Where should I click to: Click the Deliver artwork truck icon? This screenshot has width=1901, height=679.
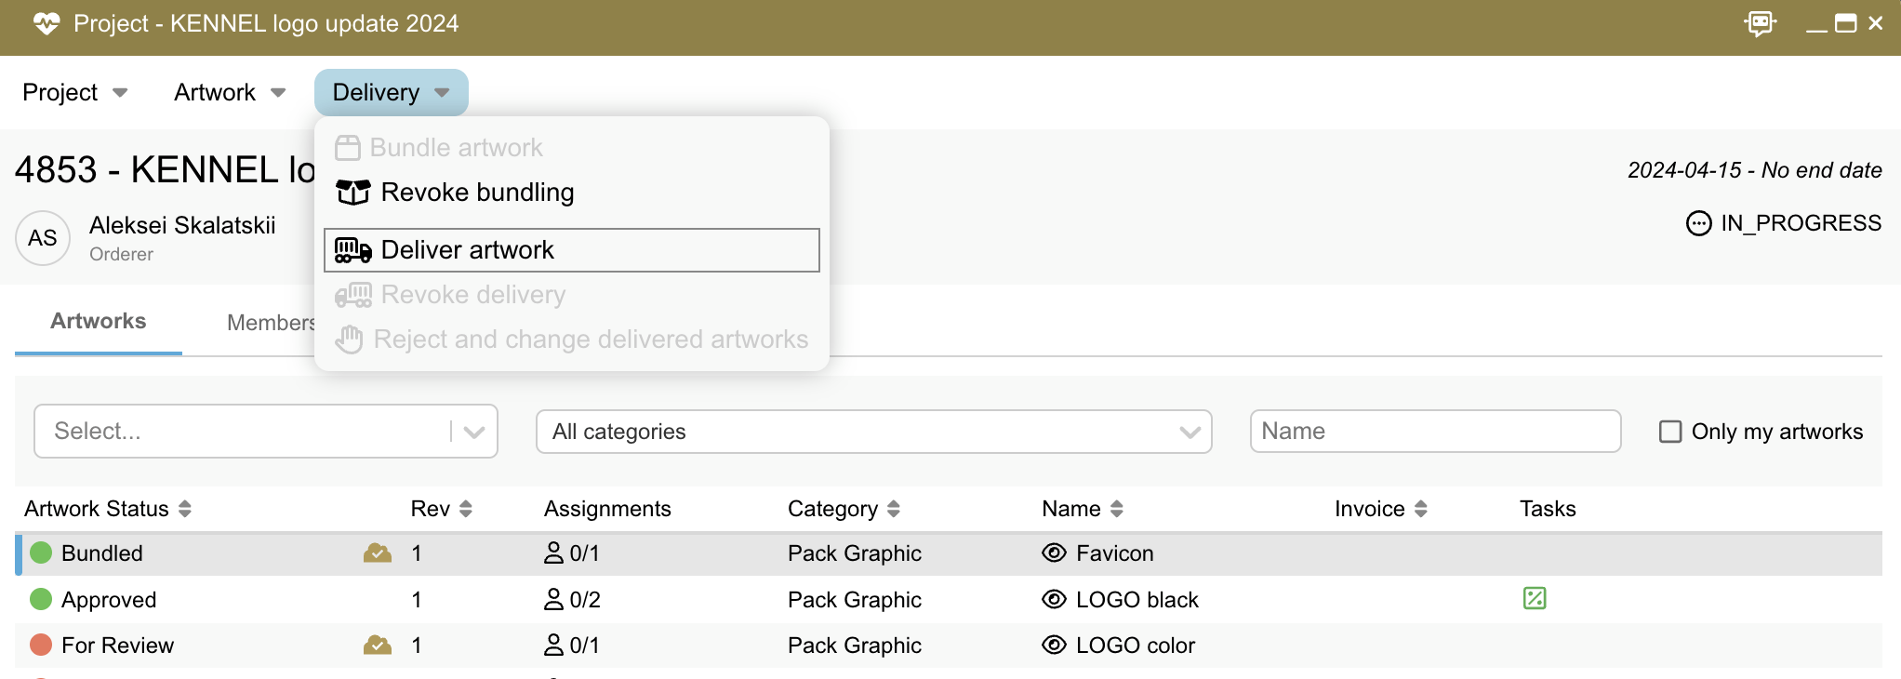tap(353, 250)
